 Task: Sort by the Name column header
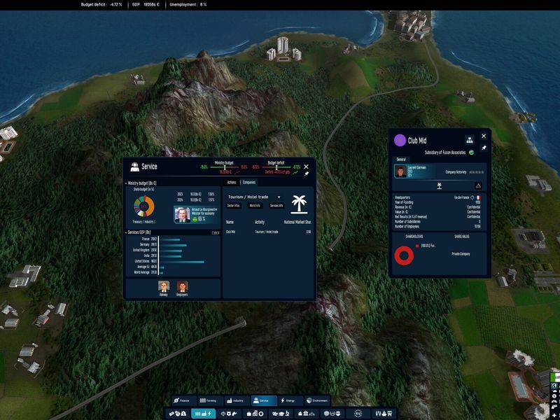230,222
